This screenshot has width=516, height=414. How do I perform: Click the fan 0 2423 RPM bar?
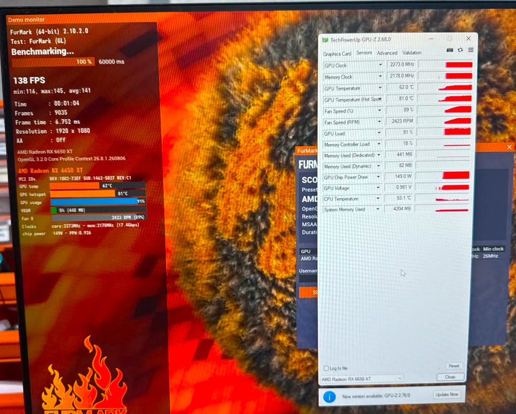tap(99, 217)
